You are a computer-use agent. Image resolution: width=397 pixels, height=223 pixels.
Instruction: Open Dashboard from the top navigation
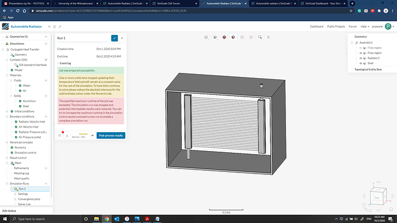pos(316,26)
